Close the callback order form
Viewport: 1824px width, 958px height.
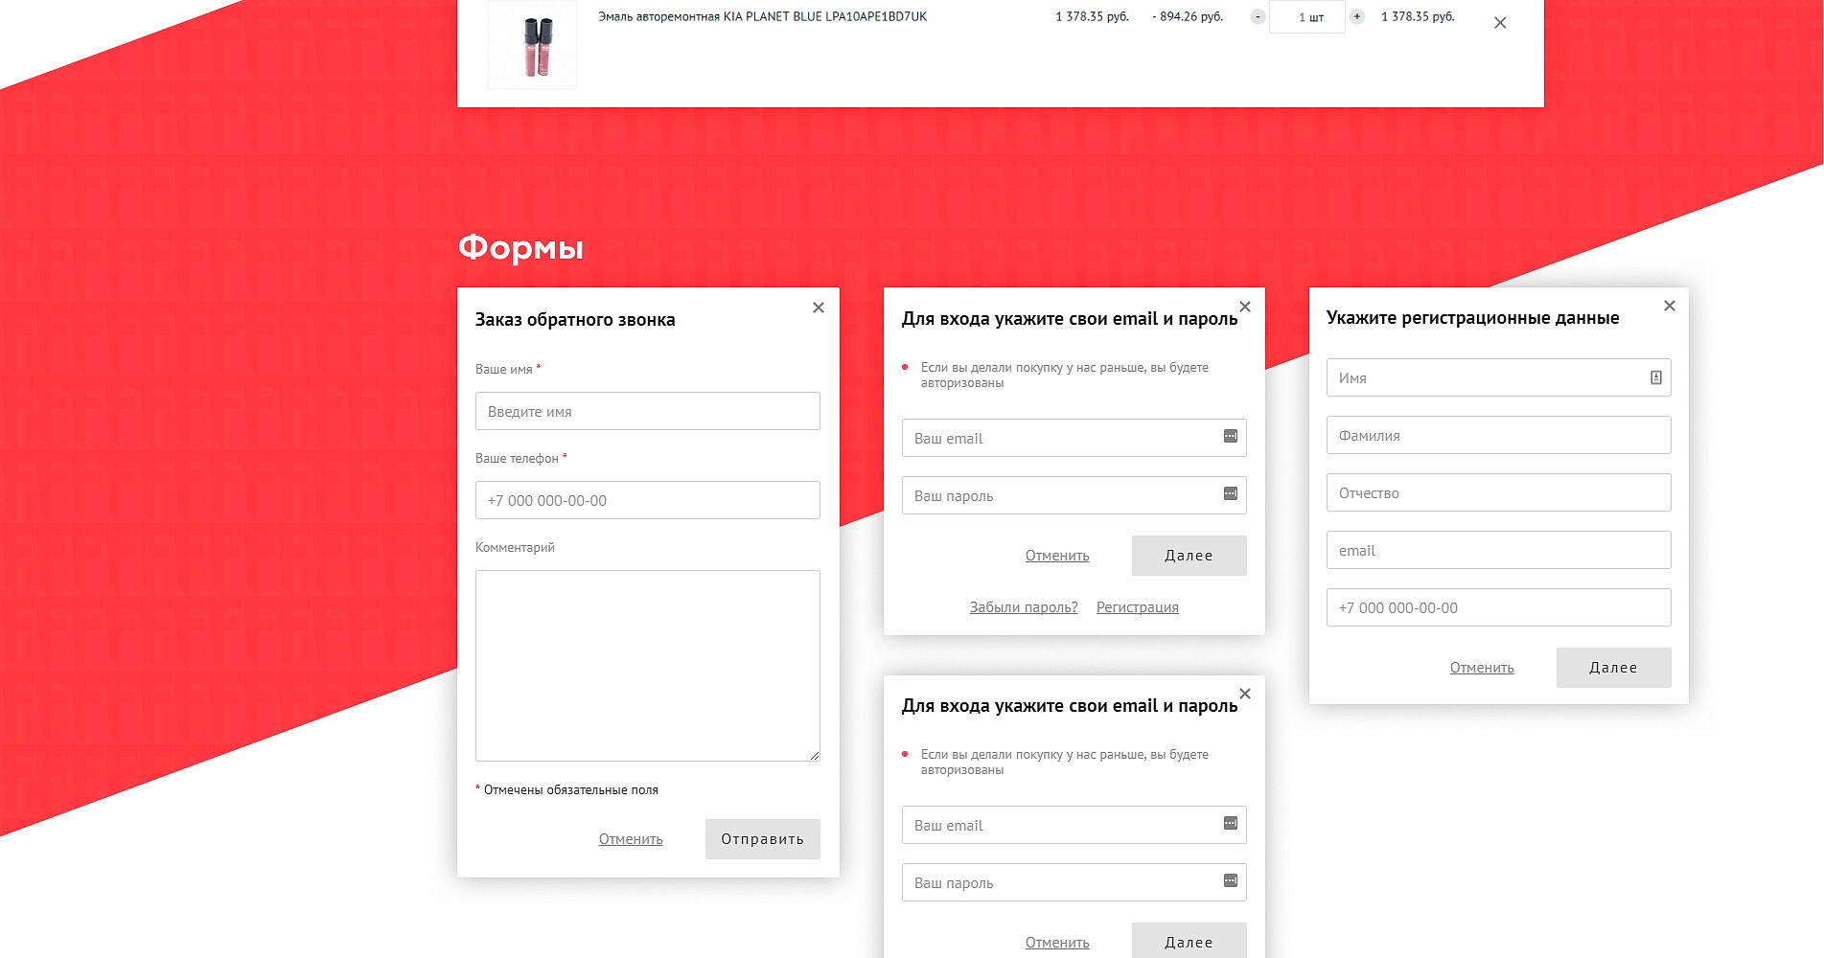pos(819,308)
